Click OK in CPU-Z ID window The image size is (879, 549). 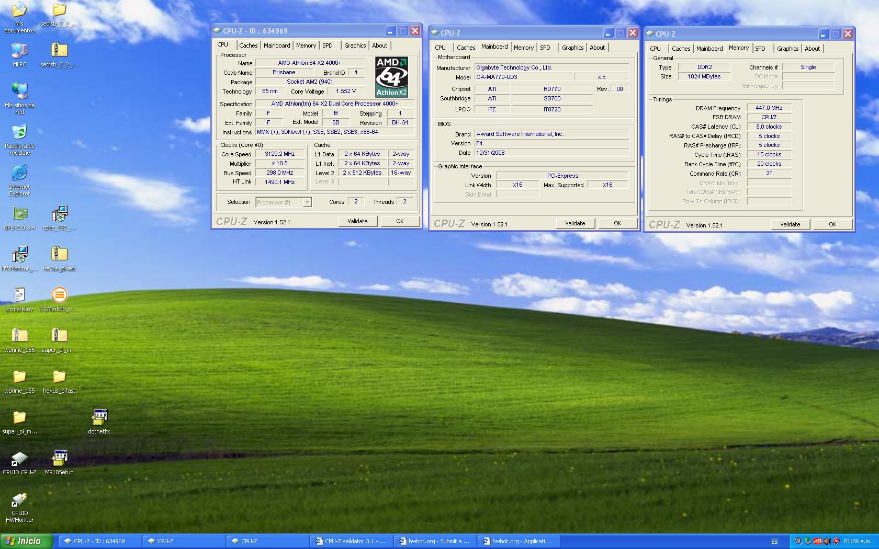[x=400, y=221]
